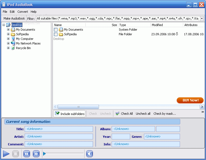Screen dimensions: 206x160
Task: Stop playback using the Stop button
Action: (16, 153)
